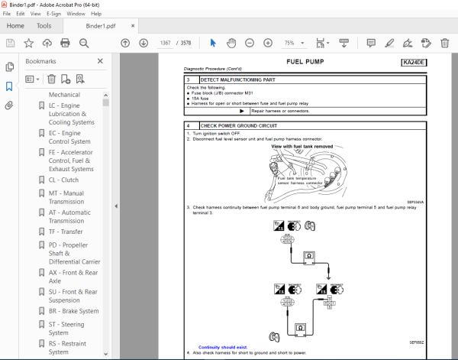Zoom out with the minus button
Viewport: 458px width, 360px height.
coord(250,43)
